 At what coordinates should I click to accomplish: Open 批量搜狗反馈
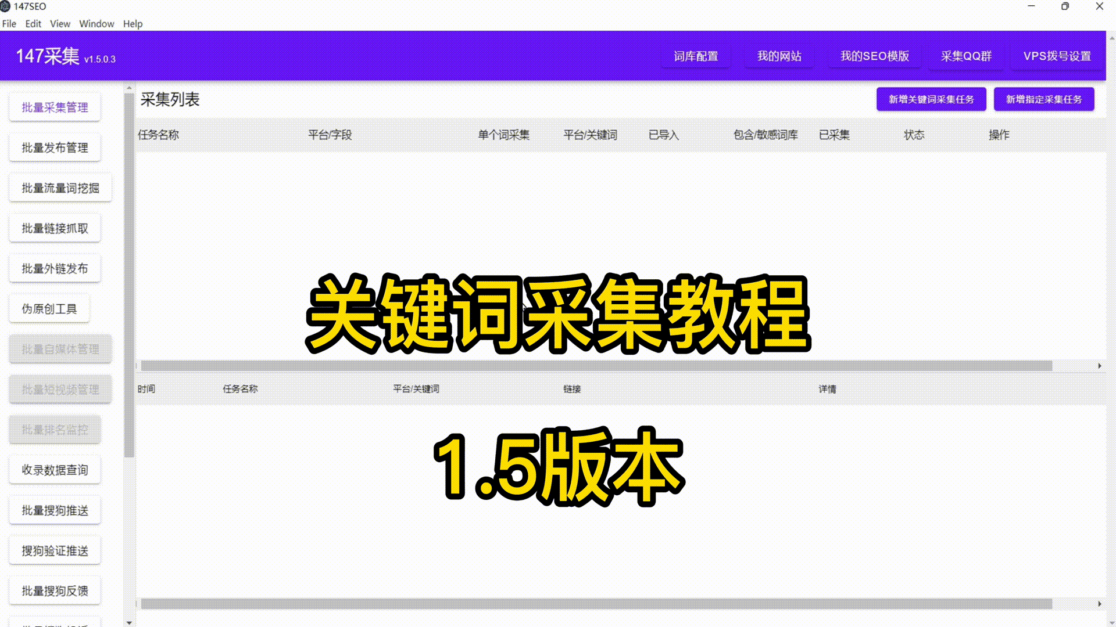(x=55, y=590)
